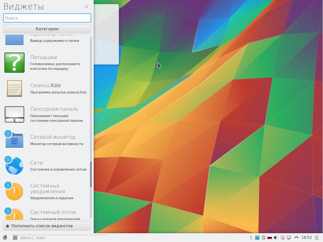
Task: Click the shield security tray icon
Action: 282,238
